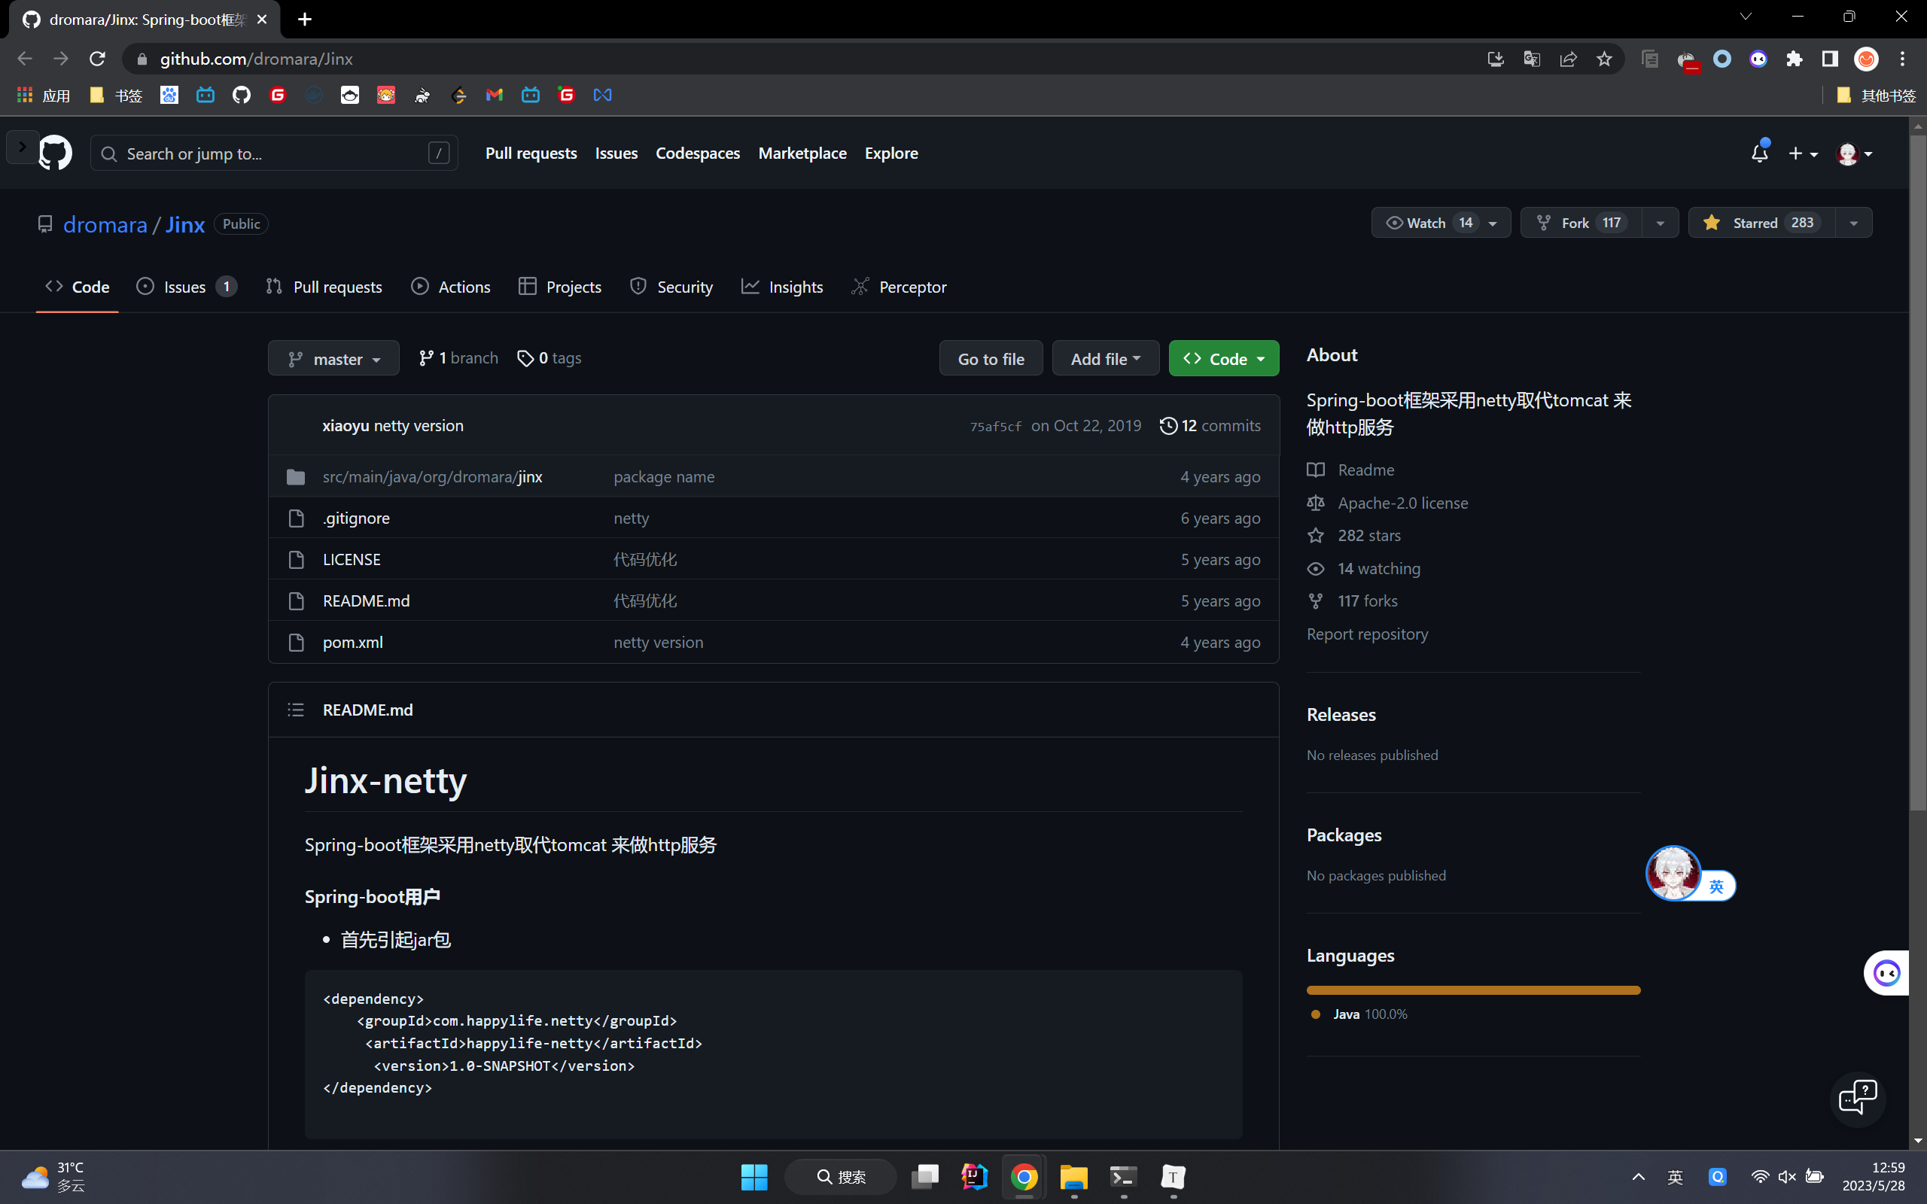Toggle the side panel expand arrow

click(x=22, y=147)
